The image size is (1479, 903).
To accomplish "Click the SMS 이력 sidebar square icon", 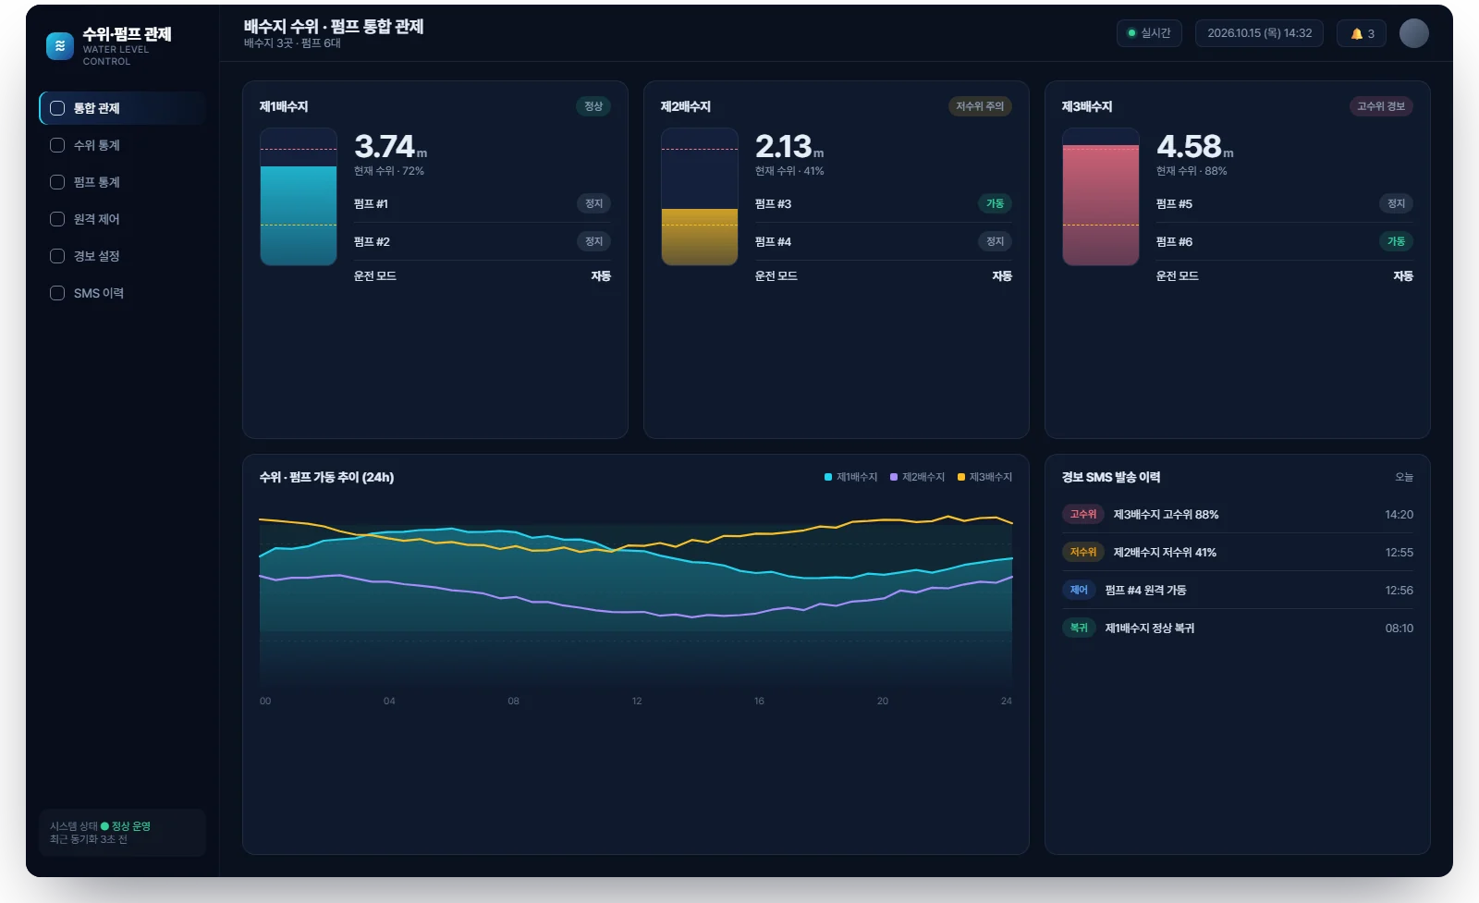I will 57,293.
